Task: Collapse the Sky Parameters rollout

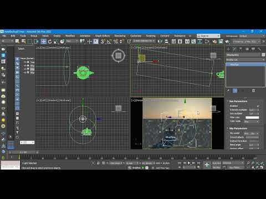Action: click(238, 128)
